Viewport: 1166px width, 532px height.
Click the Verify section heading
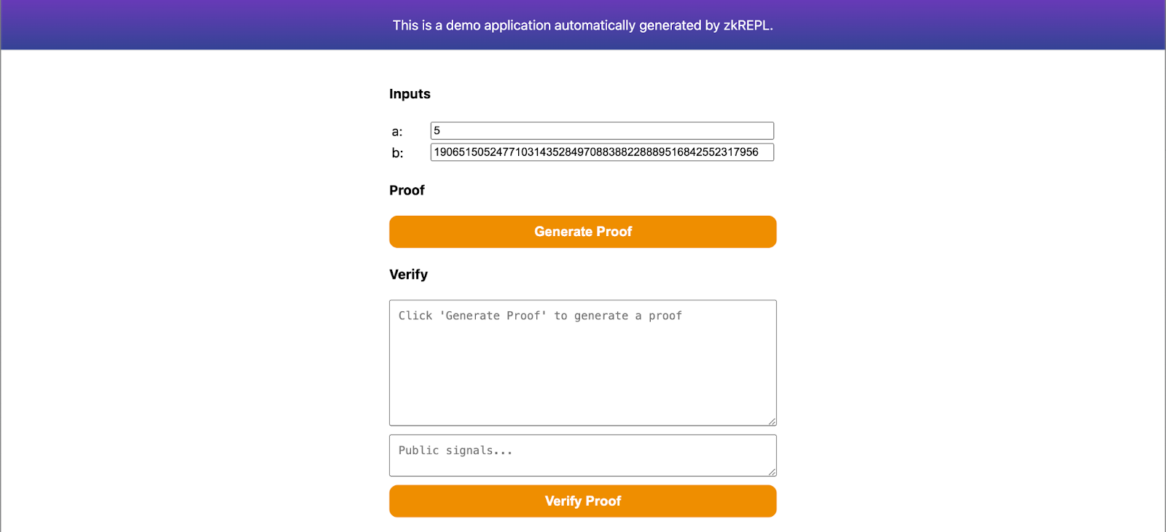[408, 275]
